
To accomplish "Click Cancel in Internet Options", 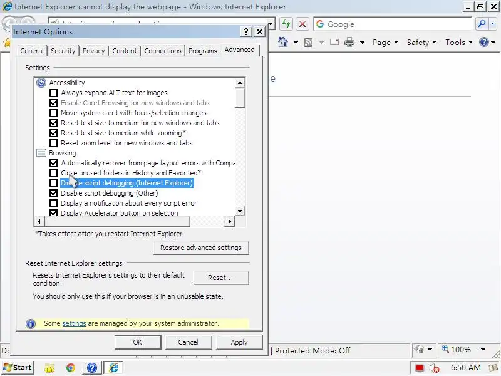I will click(189, 342).
